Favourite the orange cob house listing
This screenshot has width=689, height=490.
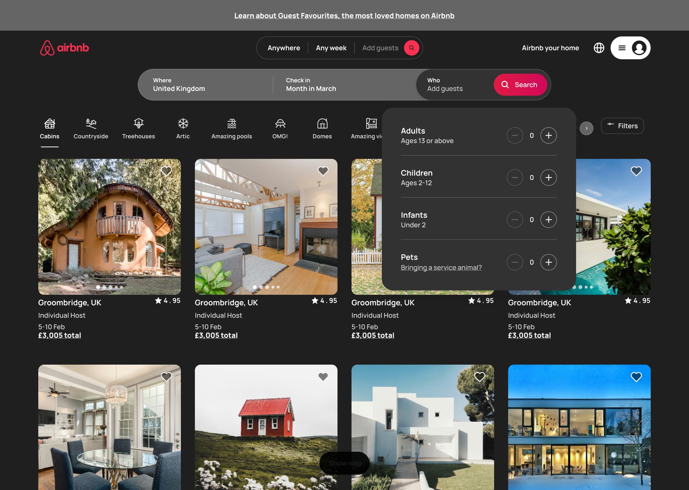coord(166,171)
